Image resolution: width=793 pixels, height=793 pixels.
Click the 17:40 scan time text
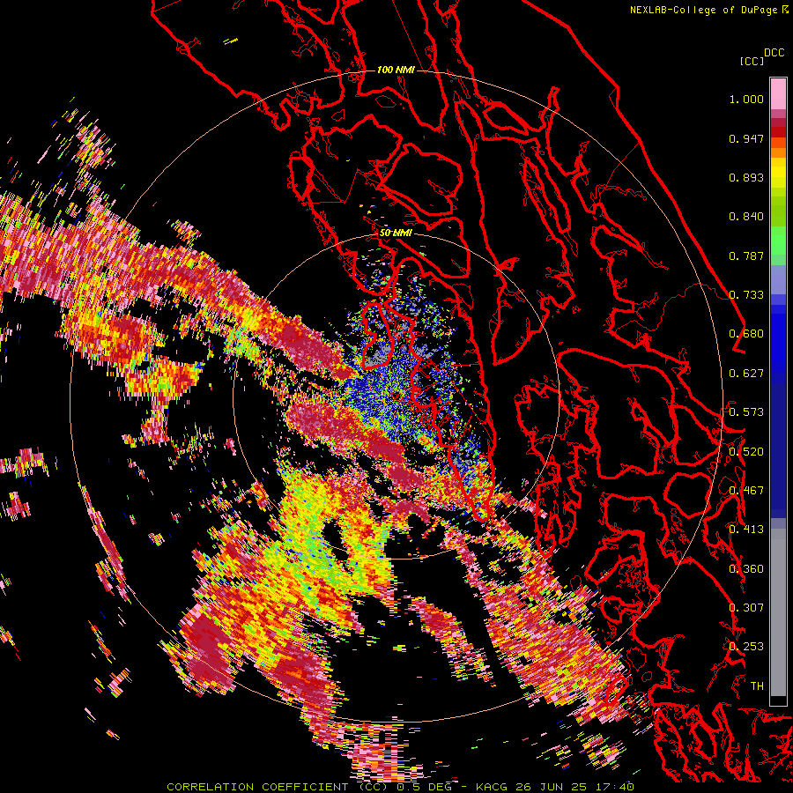[x=614, y=787]
